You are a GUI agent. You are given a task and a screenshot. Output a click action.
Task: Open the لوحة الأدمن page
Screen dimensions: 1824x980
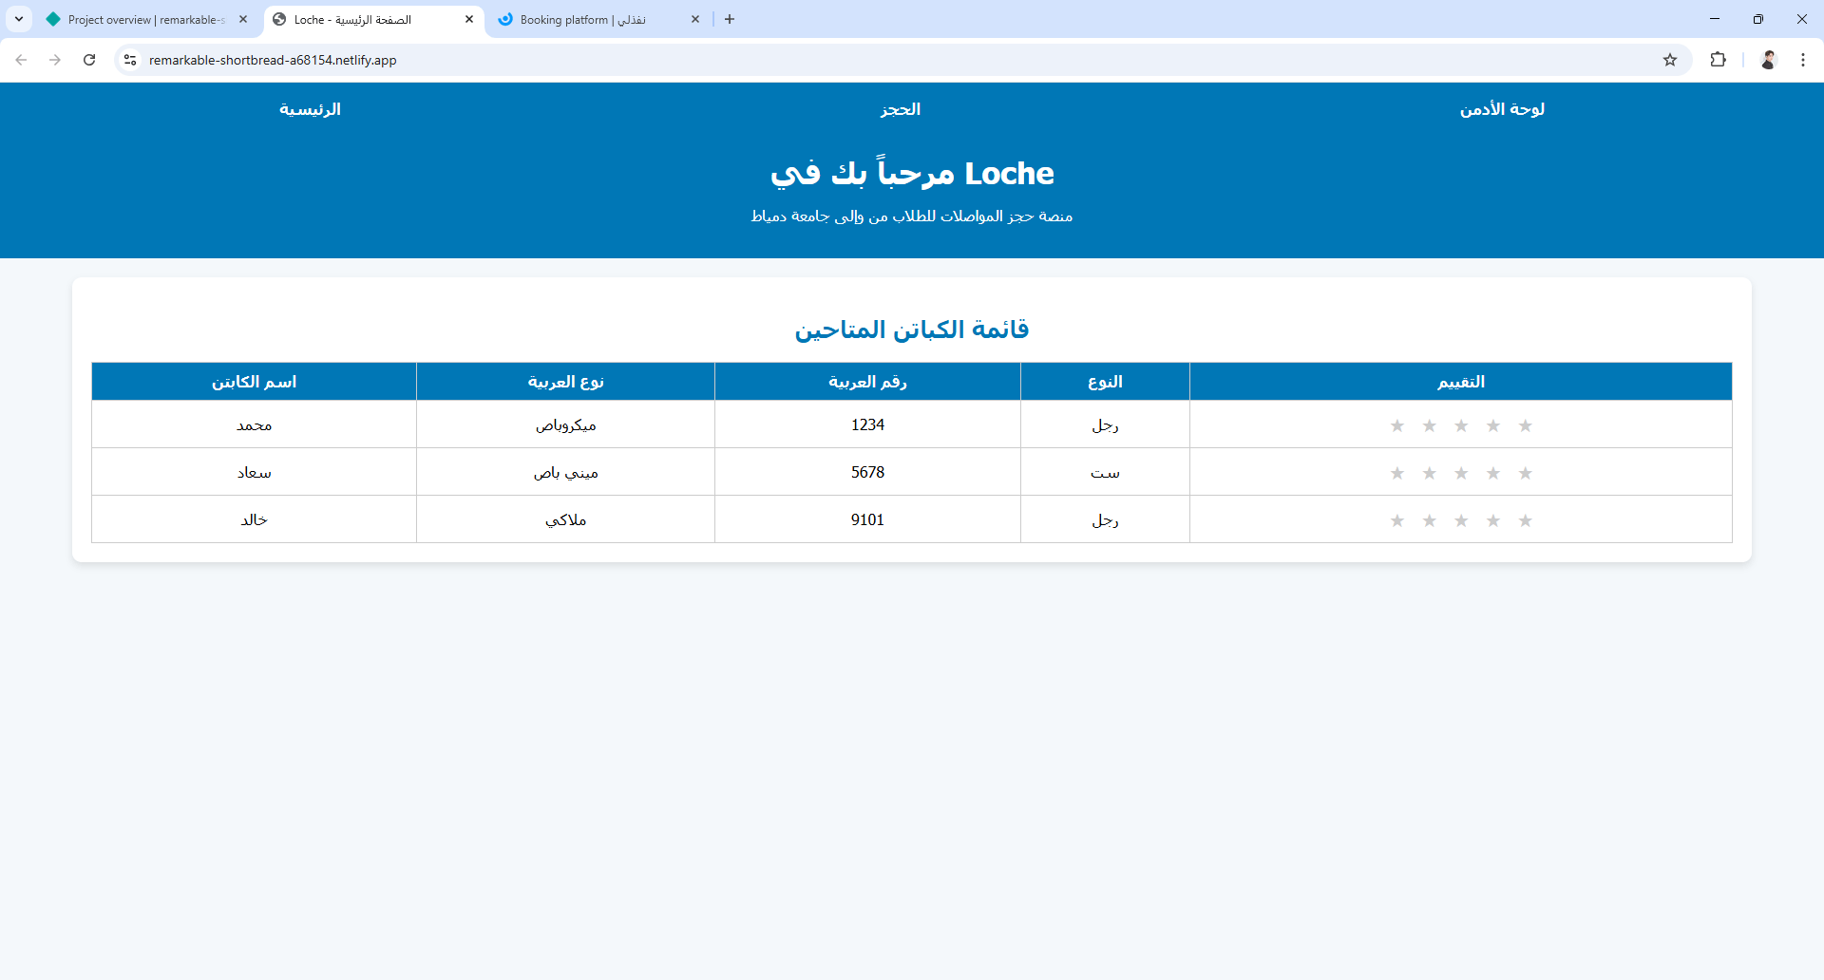point(1501,109)
